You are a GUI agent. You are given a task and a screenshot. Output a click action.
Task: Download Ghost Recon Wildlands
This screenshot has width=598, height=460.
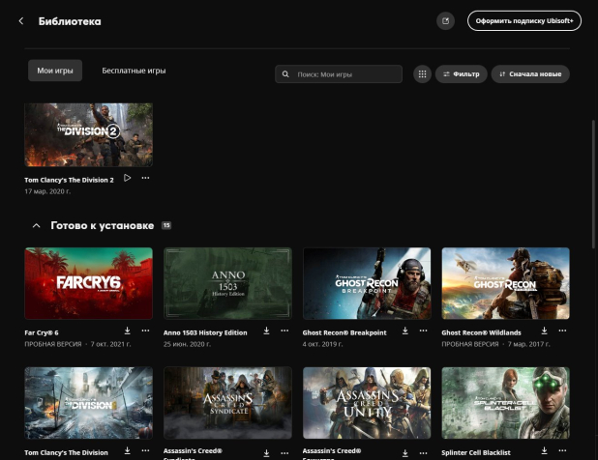(544, 331)
